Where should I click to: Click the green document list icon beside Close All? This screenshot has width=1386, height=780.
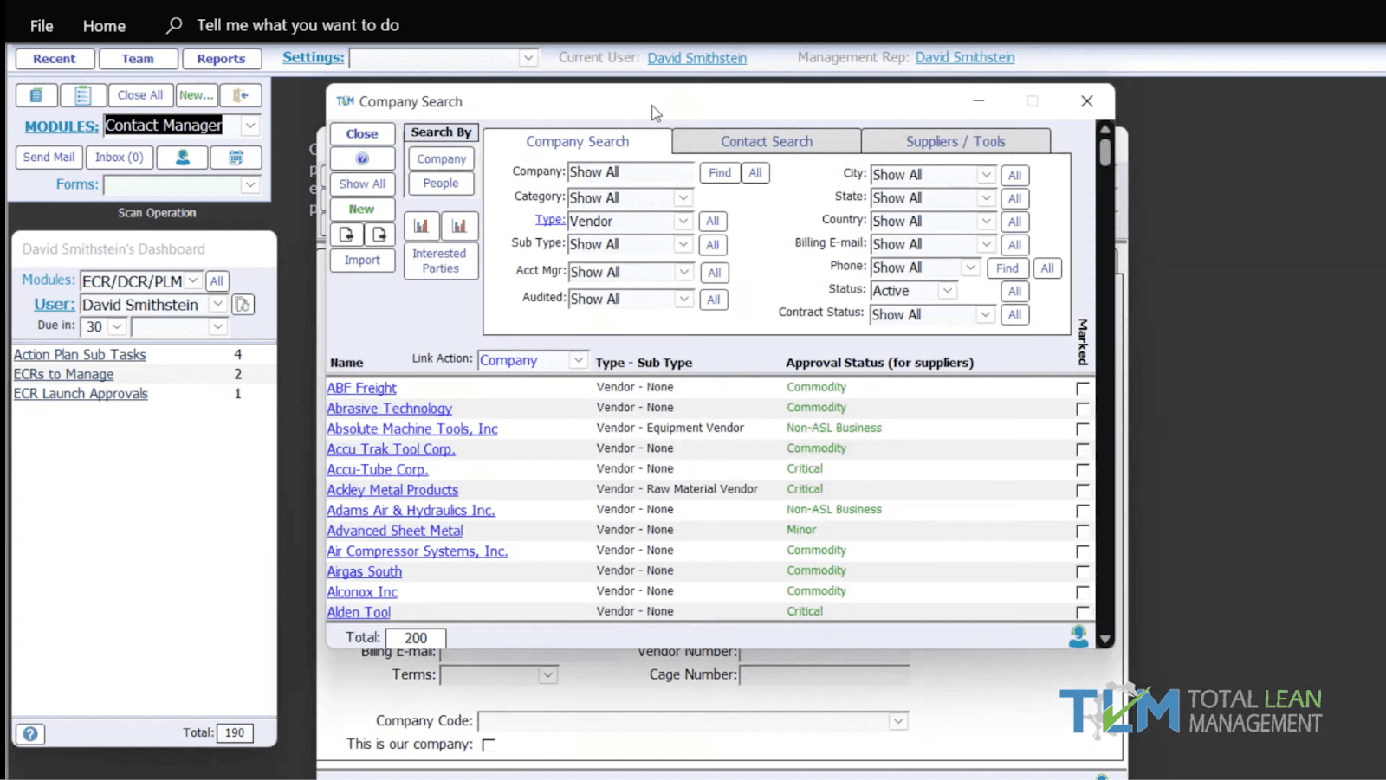(x=36, y=95)
